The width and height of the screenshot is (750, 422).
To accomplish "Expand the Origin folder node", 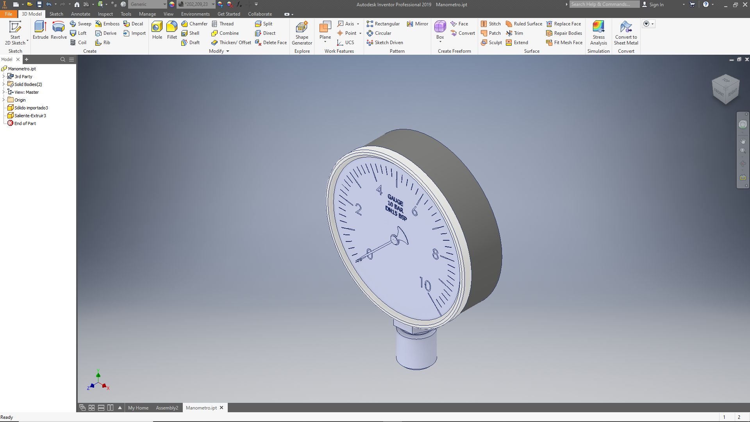I will coord(4,100).
